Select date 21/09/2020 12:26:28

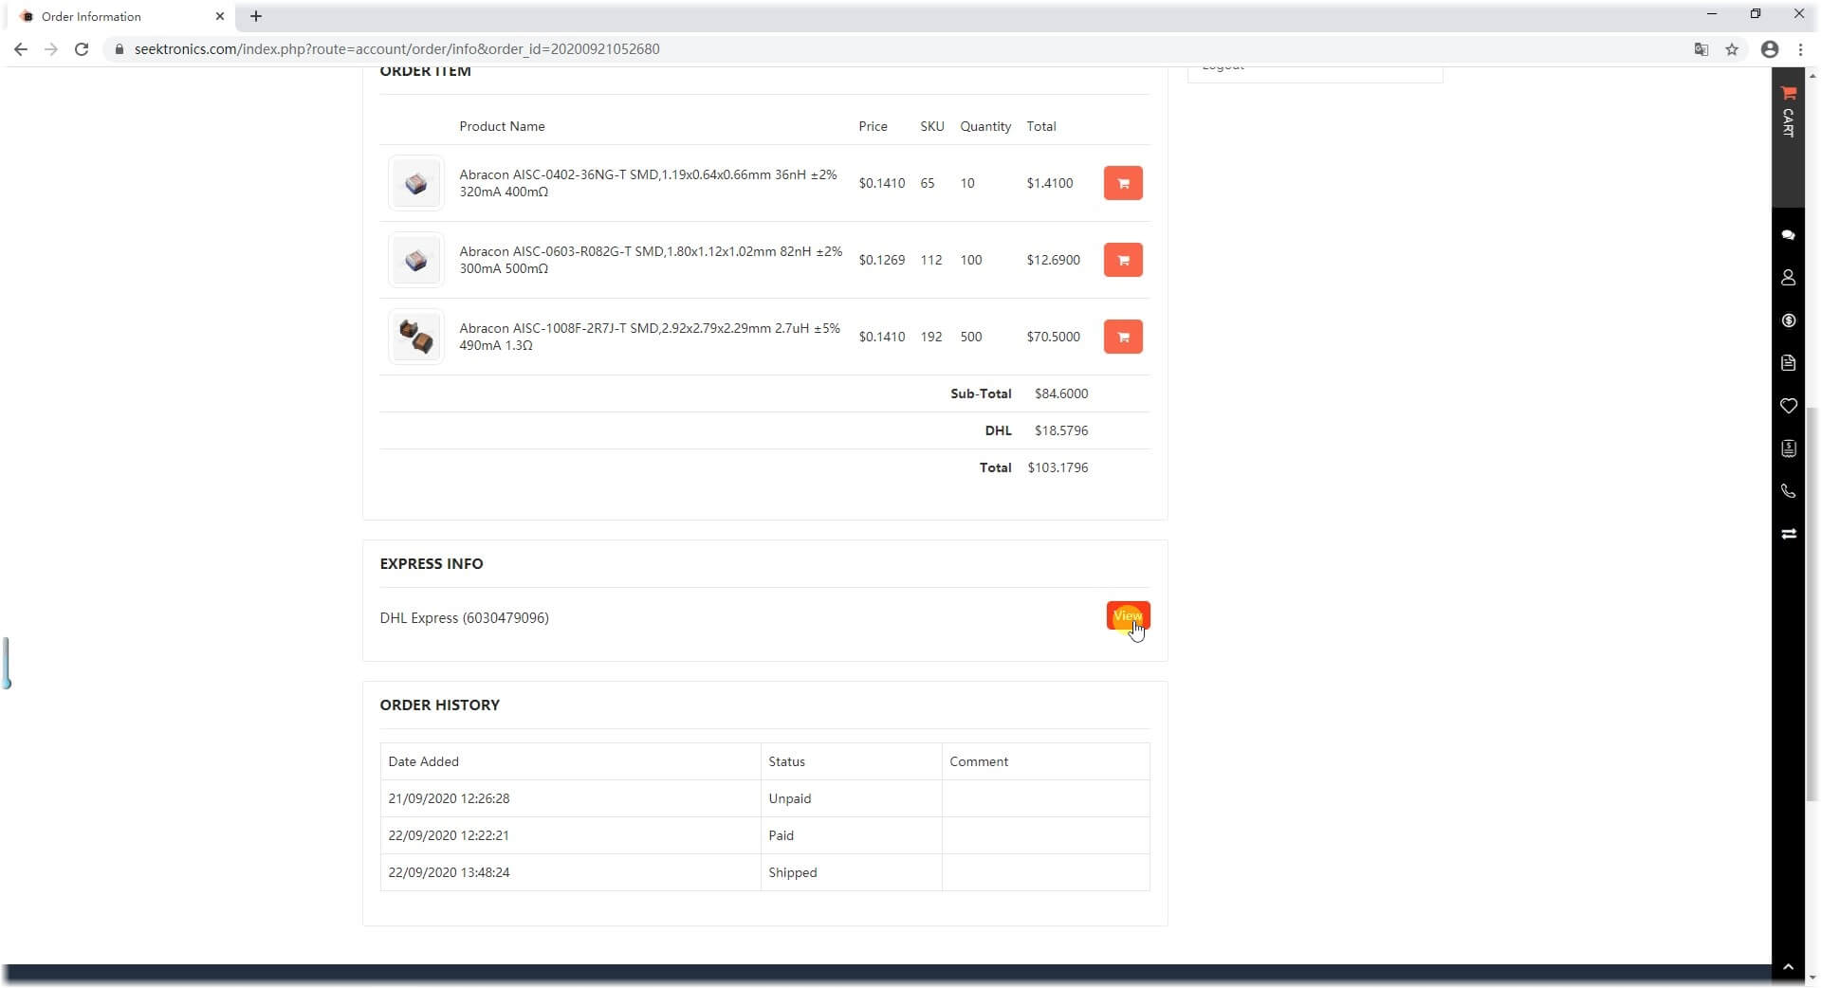coord(449,798)
